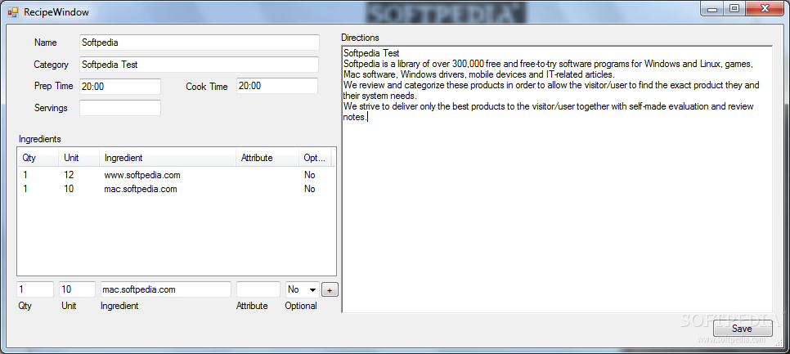Click the Servings label

pos(51,108)
